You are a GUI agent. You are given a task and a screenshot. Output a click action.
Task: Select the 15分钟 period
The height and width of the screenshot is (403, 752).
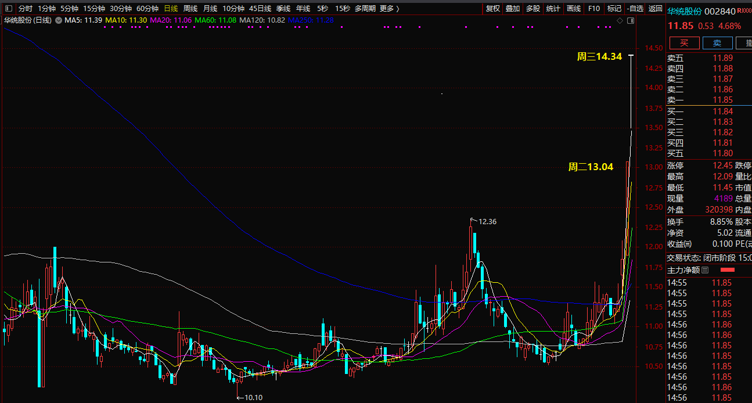pos(94,9)
